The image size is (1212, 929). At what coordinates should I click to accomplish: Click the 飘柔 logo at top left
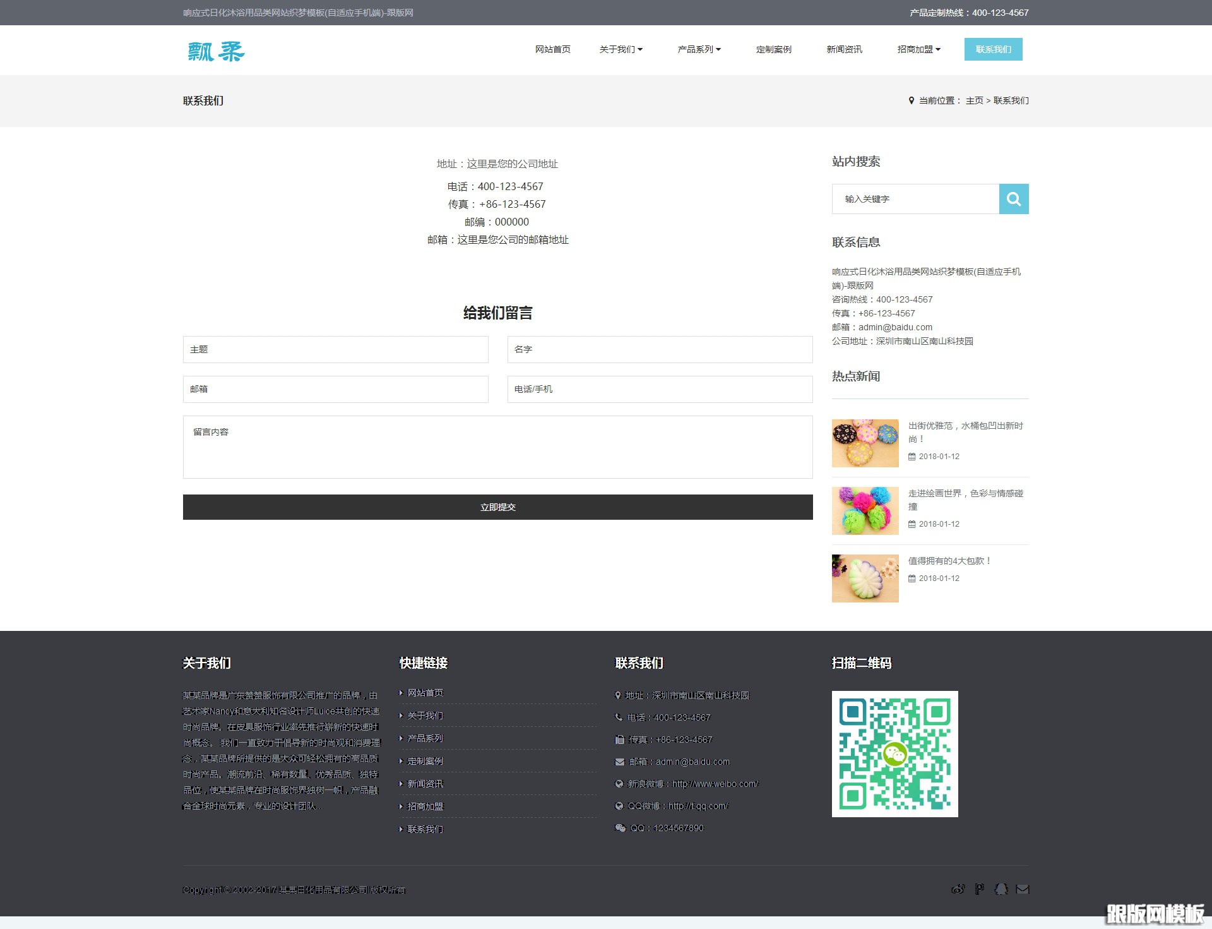(x=215, y=52)
